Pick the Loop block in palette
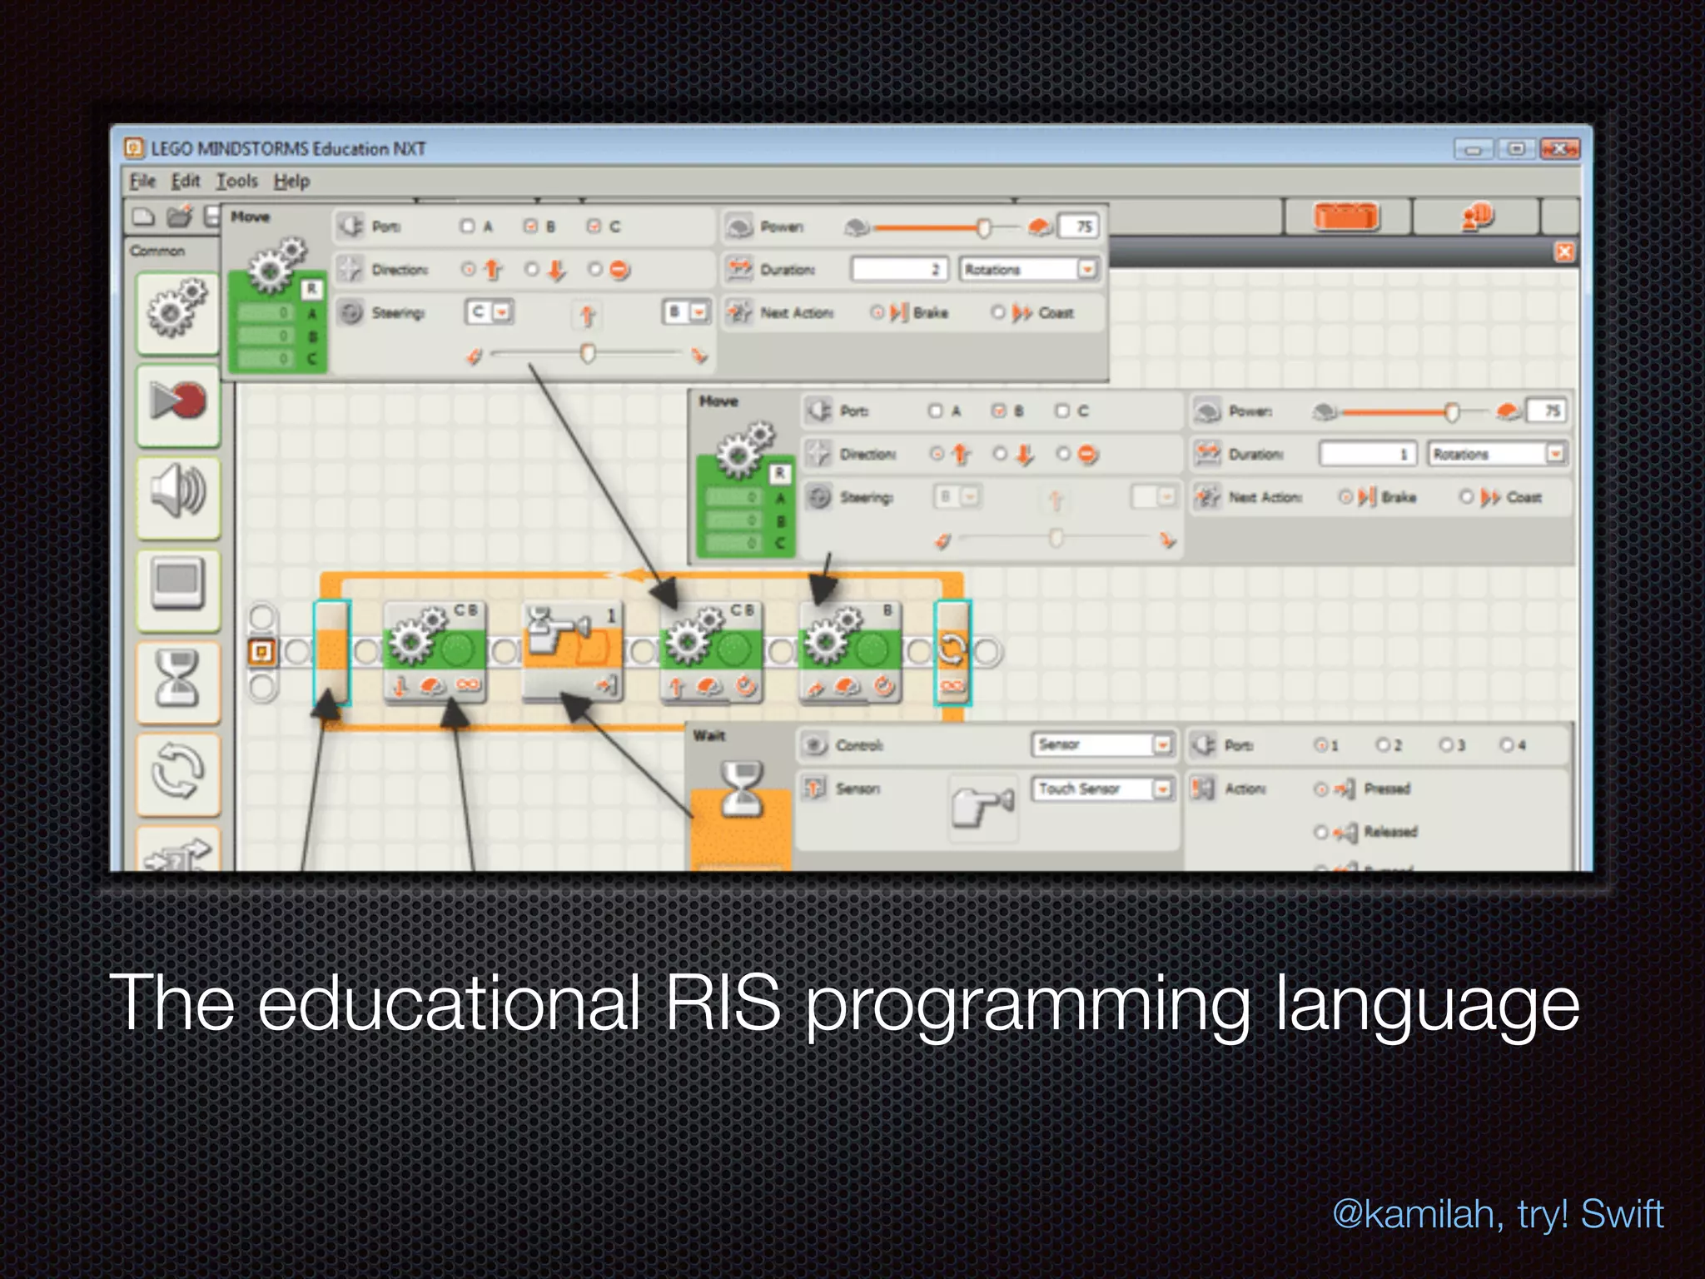The height and width of the screenshot is (1279, 1705). coord(178,773)
